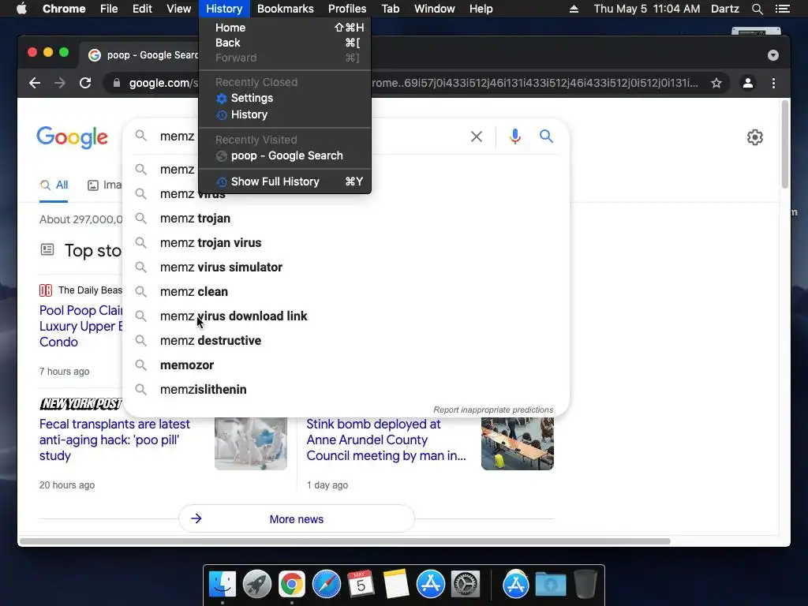
Task: Click the date and time in menu bar
Action: [x=647, y=9]
